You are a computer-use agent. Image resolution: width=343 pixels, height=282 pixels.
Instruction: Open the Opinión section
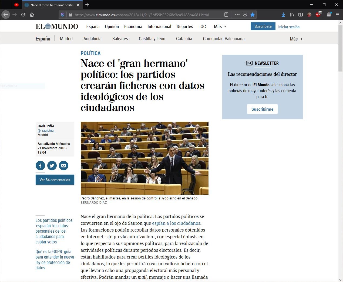pos(112,26)
